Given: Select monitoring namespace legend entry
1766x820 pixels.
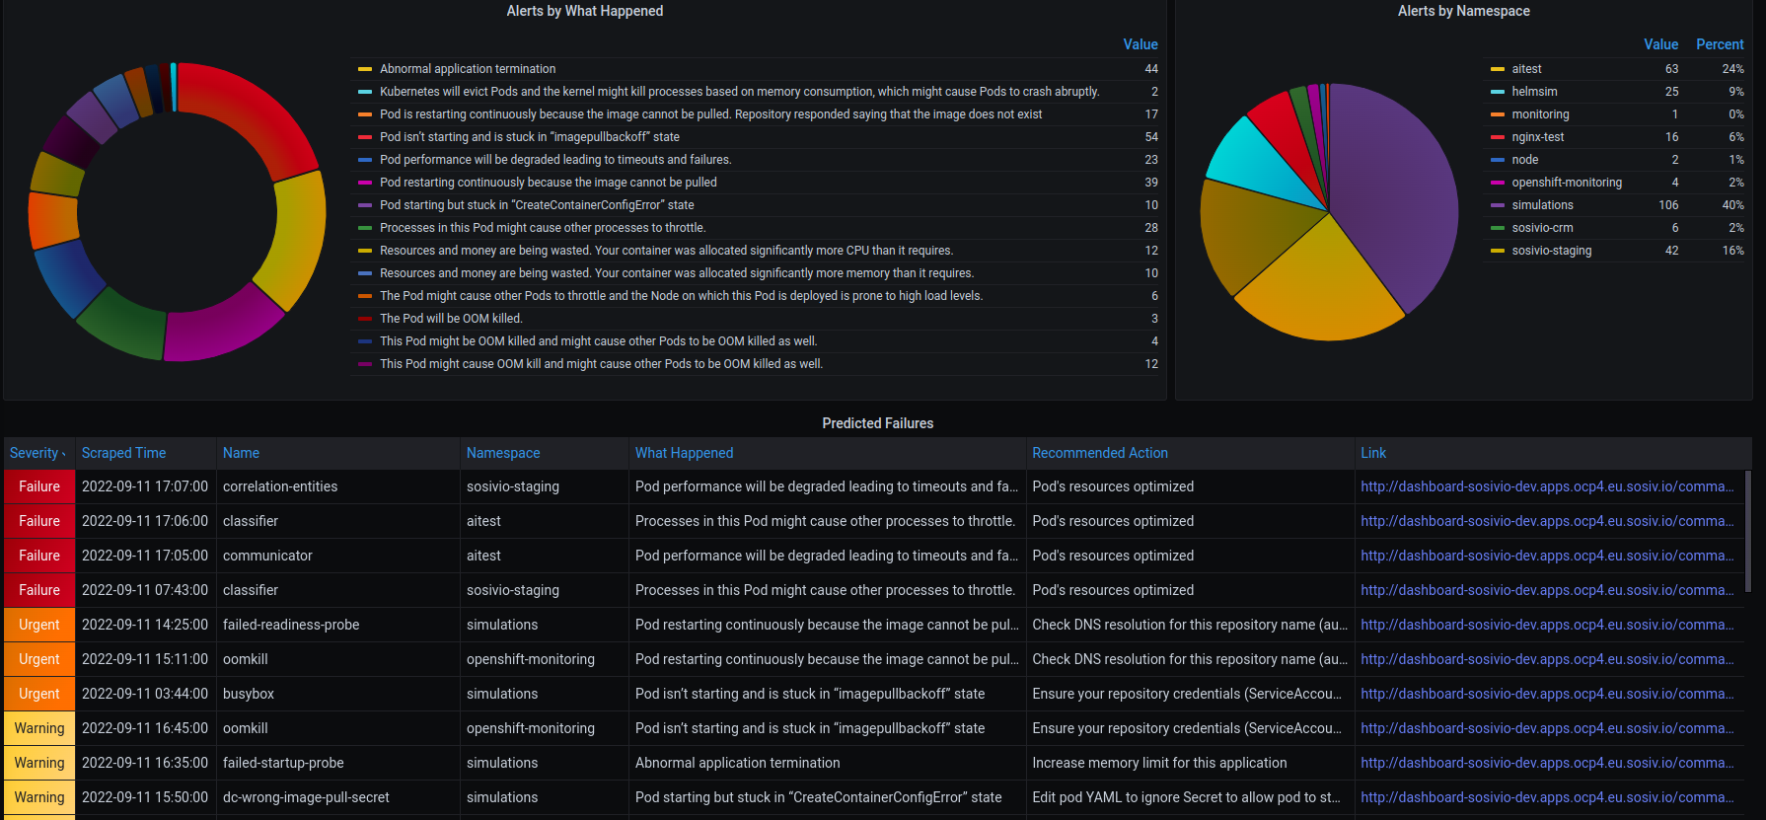Looking at the screenshot, I should pyautogui.click(x=1540, y=114).
